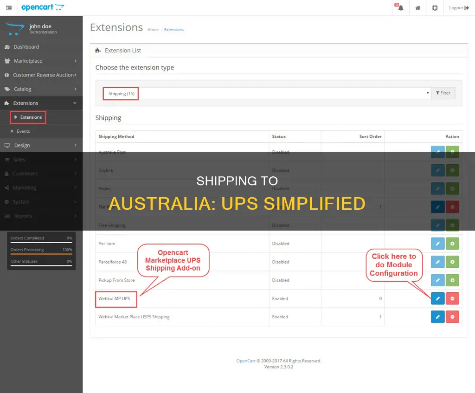Screen dimensions: 475x393
Task: Click the OpenCart footer link
Action: coord(246,361)
